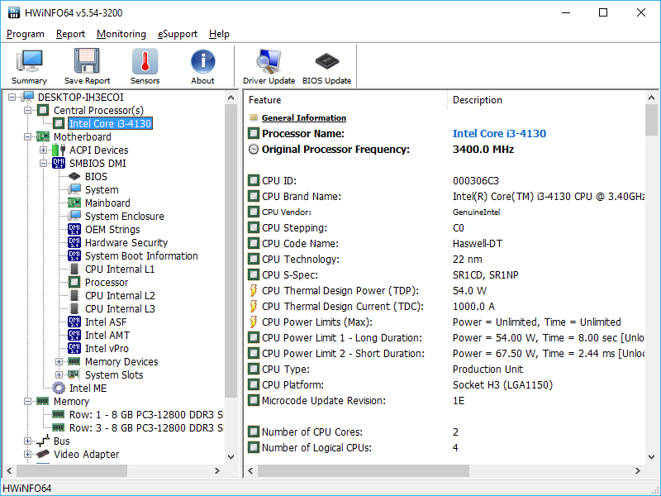Collapse the Memory tree node

click(27, 402)
